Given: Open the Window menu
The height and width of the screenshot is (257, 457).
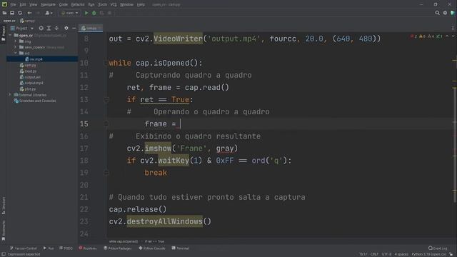Looking at the screenshot, I should (x=126, y=4).
